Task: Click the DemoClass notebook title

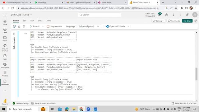Action: pos(16,15)
